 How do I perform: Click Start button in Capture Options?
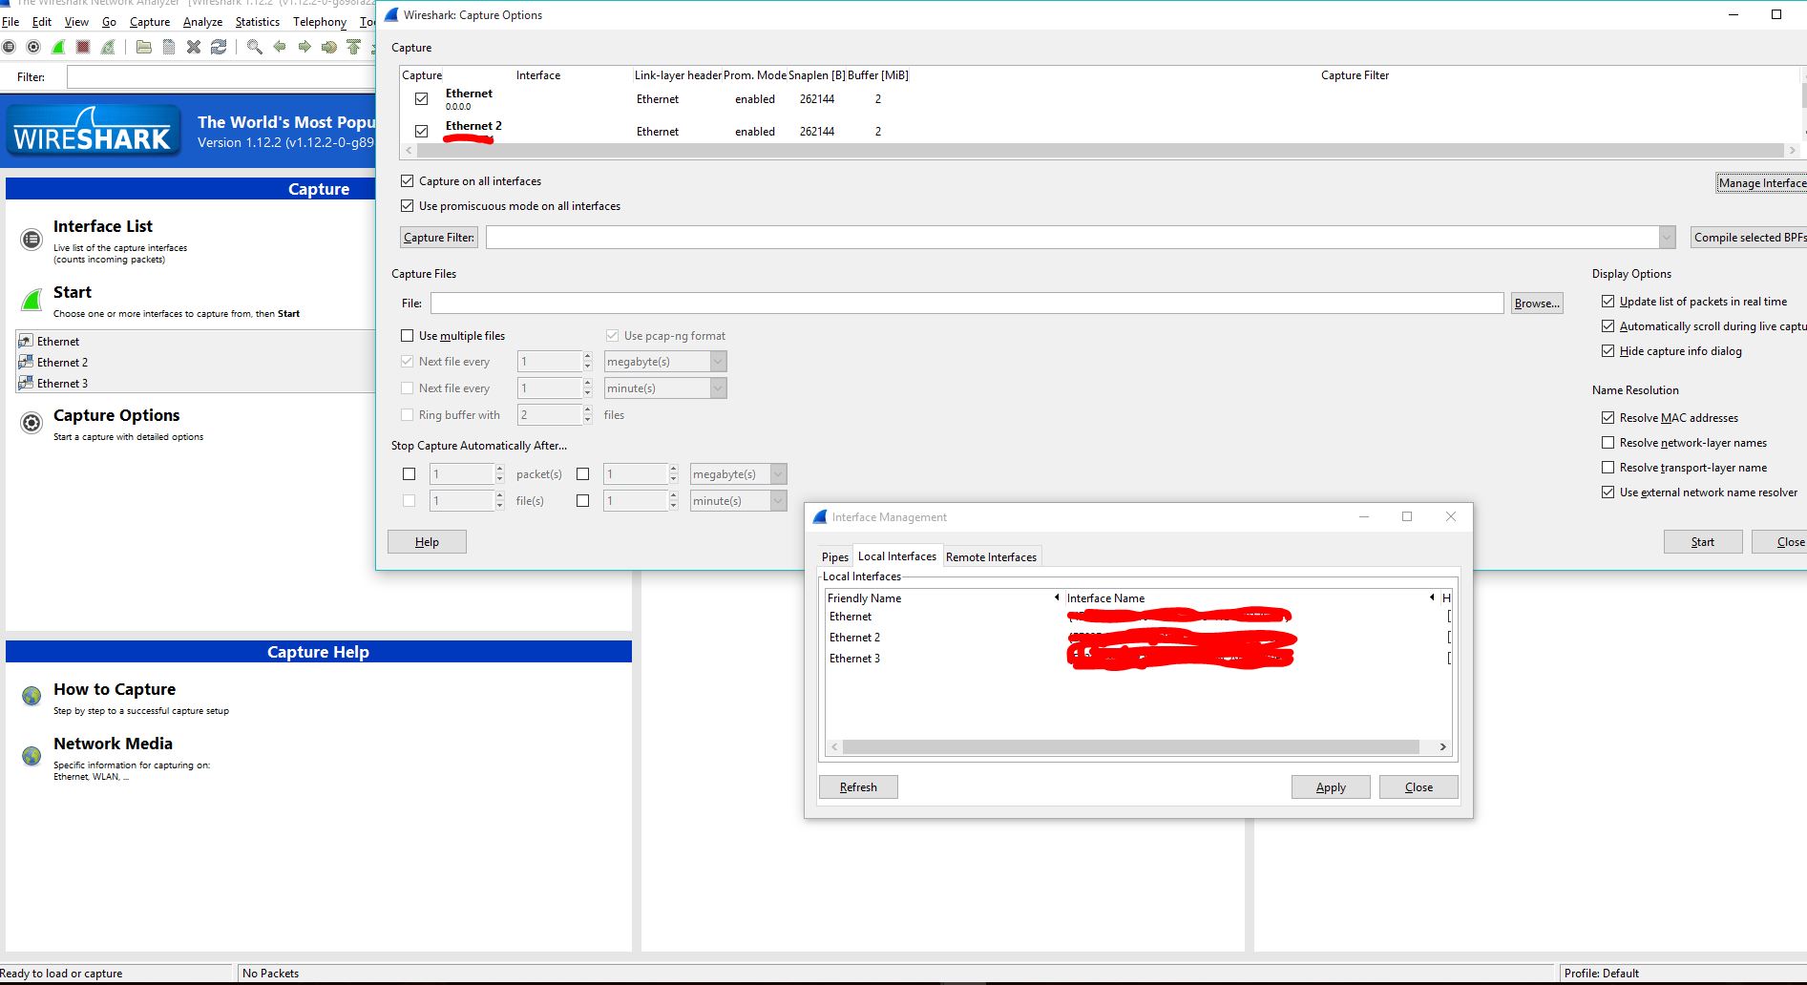tap(1703, 542)
